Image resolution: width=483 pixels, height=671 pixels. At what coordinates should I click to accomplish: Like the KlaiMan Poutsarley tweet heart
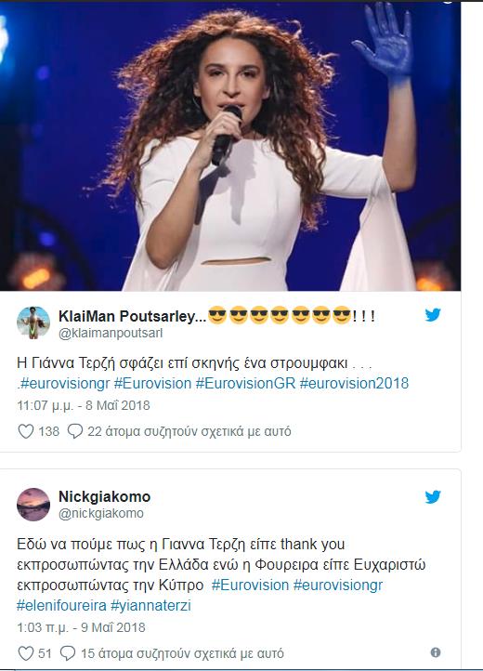26,431
